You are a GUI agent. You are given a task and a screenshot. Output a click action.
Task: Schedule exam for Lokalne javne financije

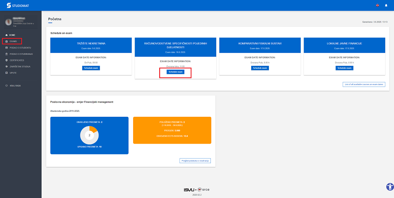(x=344, y=68)
